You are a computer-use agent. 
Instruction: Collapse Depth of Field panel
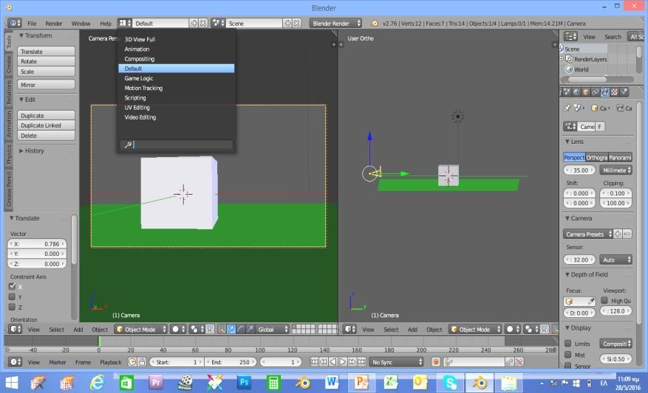(x=587, y=274)
